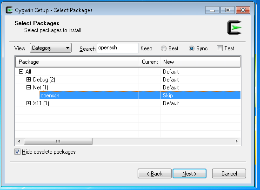Screen dimensions: 260x190
Task: Enable the Test checkbox
Action: click(220, 48)
